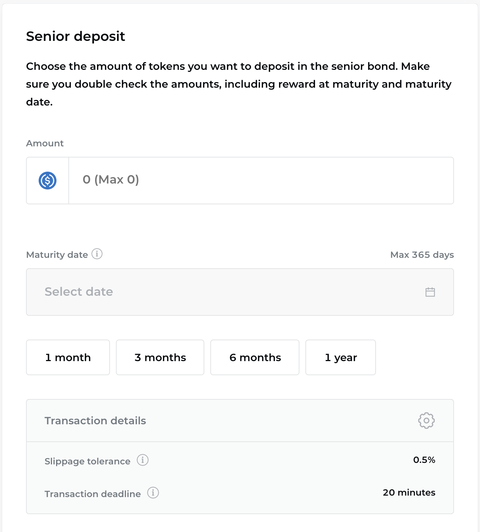Choose the 3 months maturity option

pos(160,357)
